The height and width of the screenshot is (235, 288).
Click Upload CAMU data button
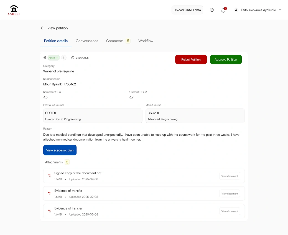tap(187, 10)
